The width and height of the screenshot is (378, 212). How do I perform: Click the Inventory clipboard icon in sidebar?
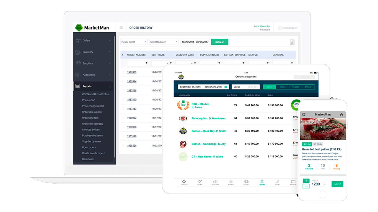point(78,52)
